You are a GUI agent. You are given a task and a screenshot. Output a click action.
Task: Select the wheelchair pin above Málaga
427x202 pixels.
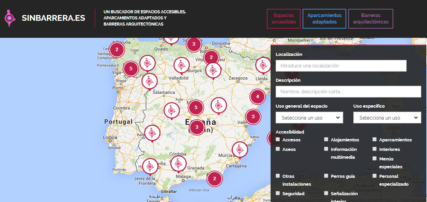point(178,164)
